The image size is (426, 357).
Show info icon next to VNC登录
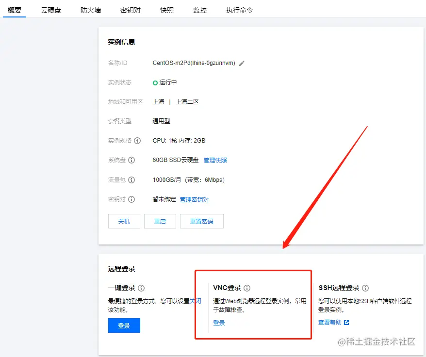tap(247, 288)
